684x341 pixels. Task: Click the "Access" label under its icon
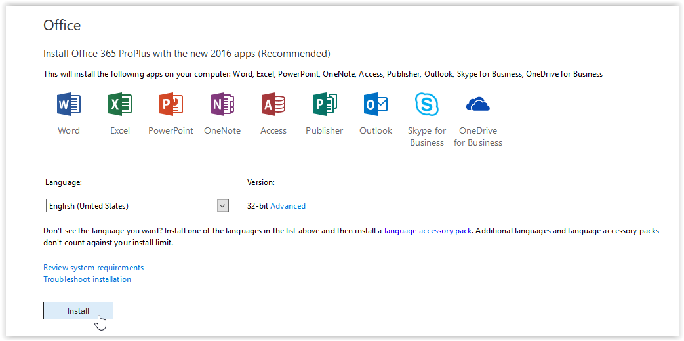[273, 130]
